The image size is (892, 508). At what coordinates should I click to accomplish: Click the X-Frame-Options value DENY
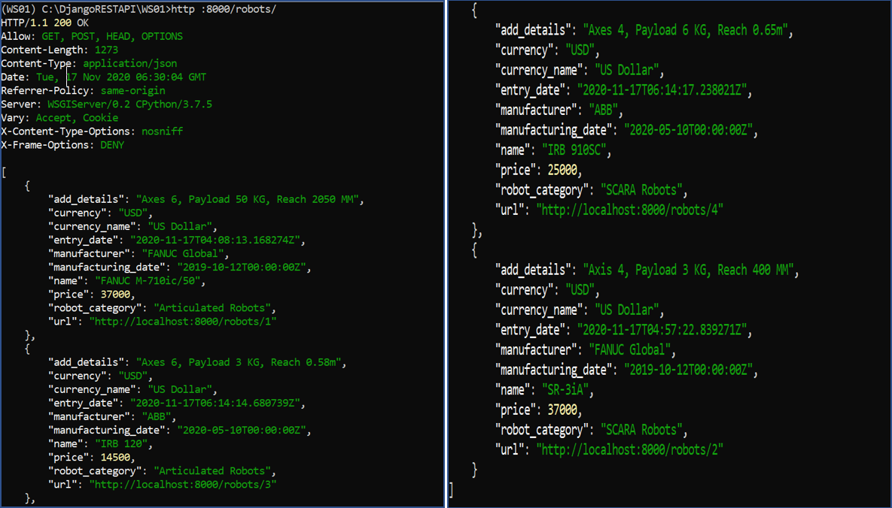tap(112, 145)
